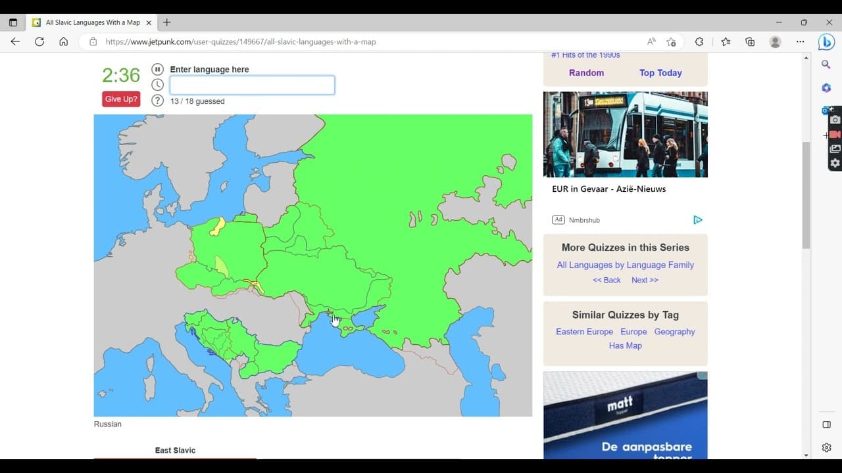The width and height of the screenshot is (842, 473).
Task: Start recording with the red video icon
Action: [835, 134]
